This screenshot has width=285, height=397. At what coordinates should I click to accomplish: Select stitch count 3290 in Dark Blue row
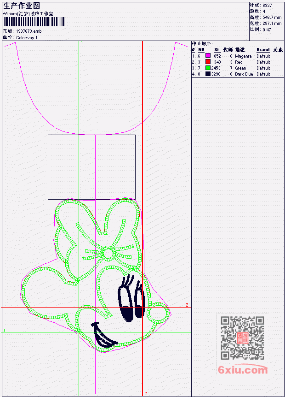pos(216,74)
